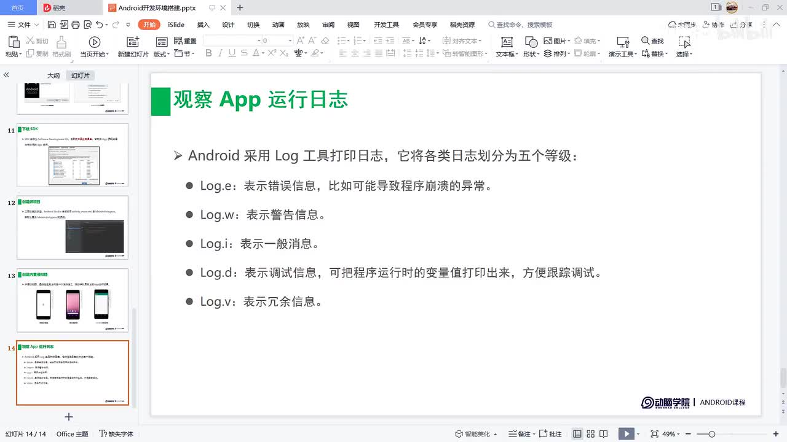
Task: Toggle the Notes (备注) pane
Action: 521,434
